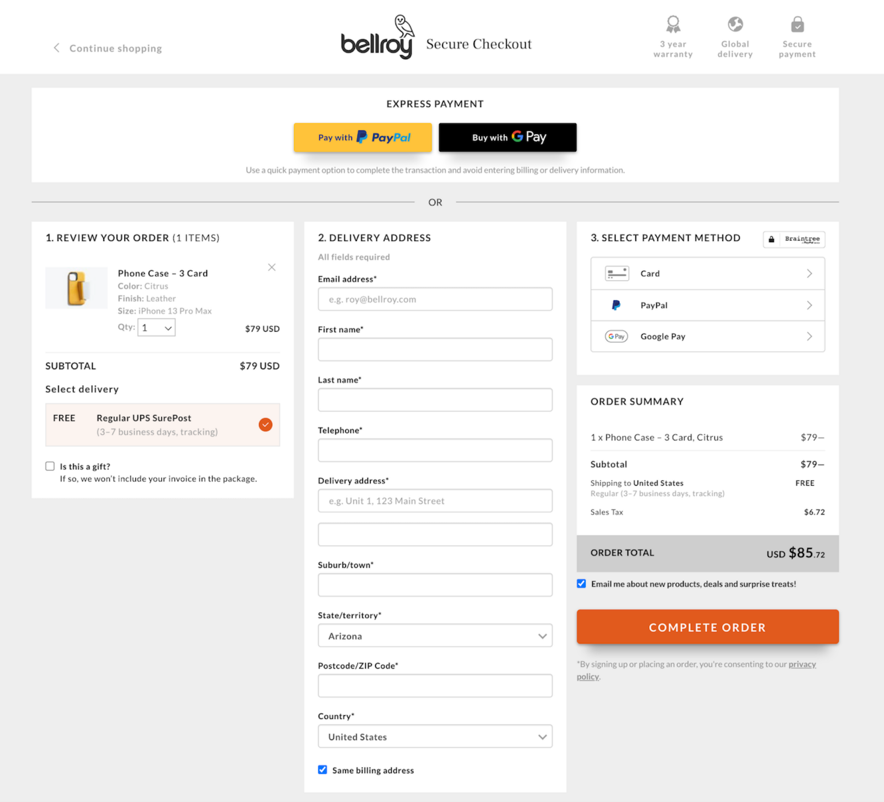
Task: Click the Email address field
Action: click(x=435, y=299)
